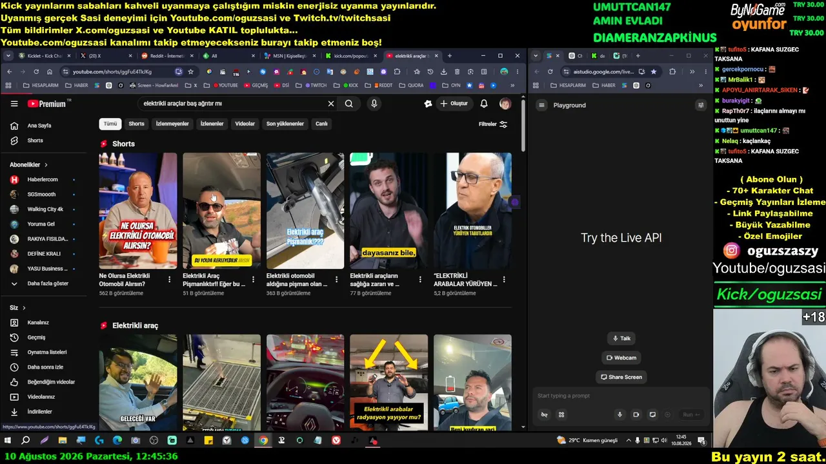Bookmark the YouTube page with star icon
Image resolution: width=826 pixels, height=464 pixels.
pyautogui.click(x=190, y=72)
